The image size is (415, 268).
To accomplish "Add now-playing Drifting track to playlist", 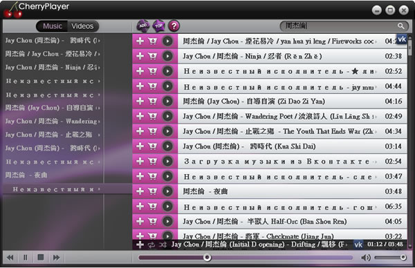I will click(140, 245).
